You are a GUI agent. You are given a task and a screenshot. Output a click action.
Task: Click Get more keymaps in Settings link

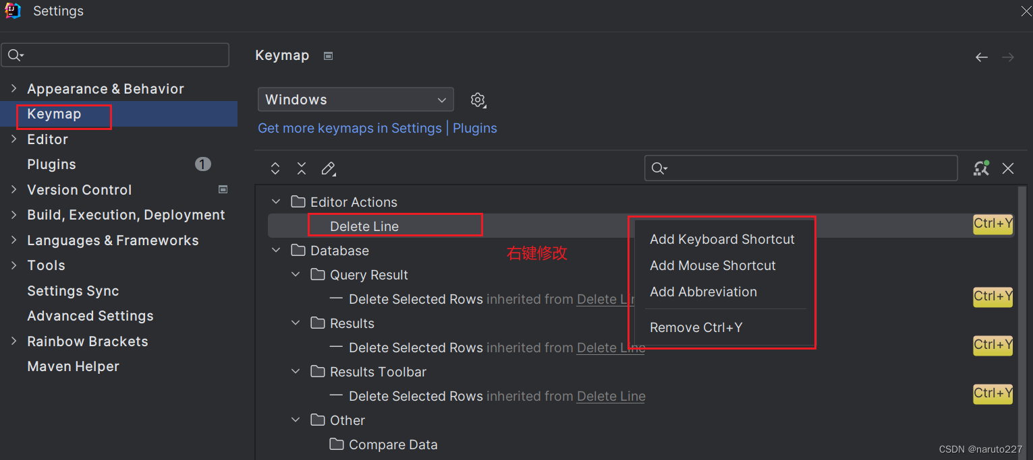point(350,128)
